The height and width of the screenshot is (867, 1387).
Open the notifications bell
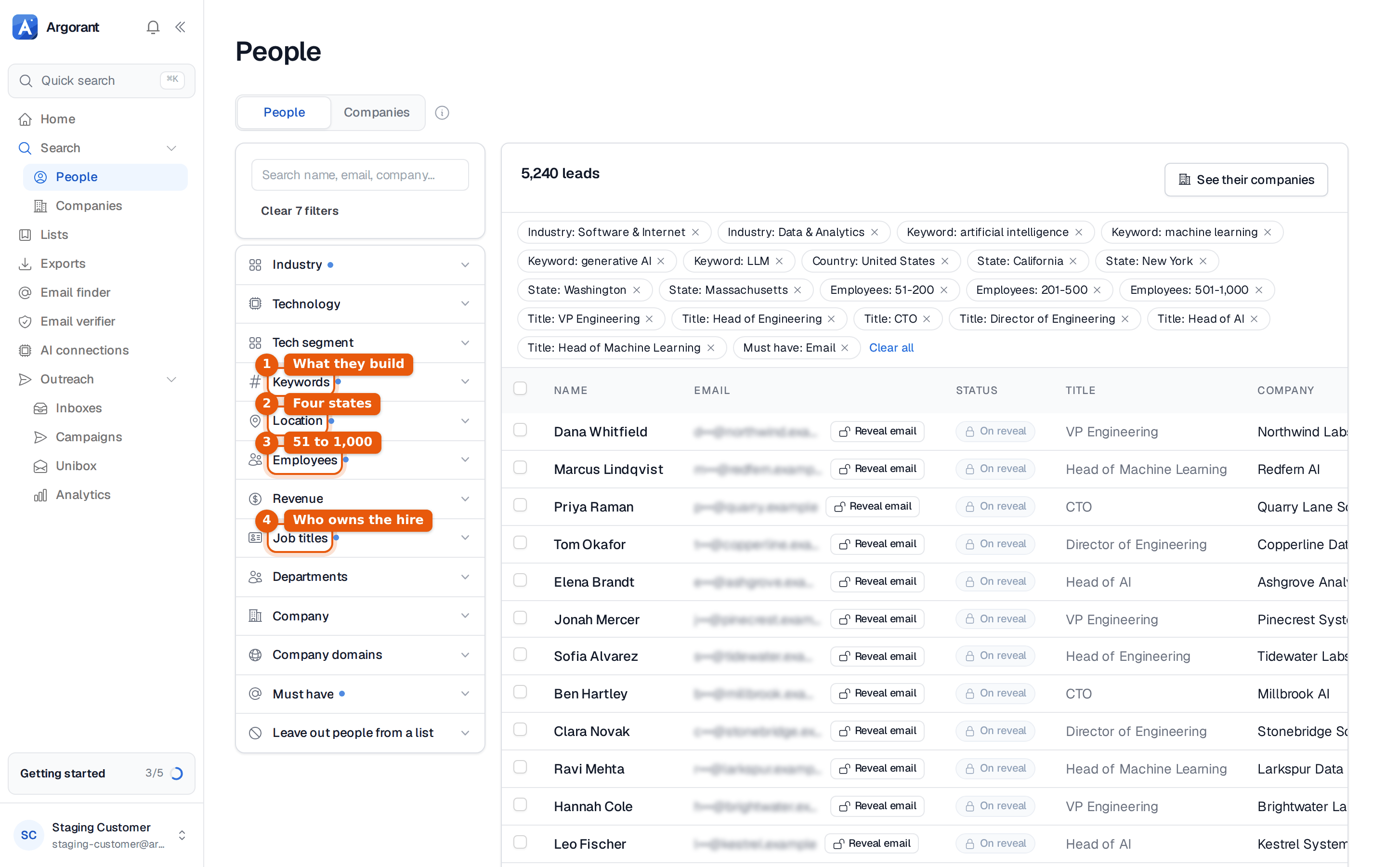(153, 27)
